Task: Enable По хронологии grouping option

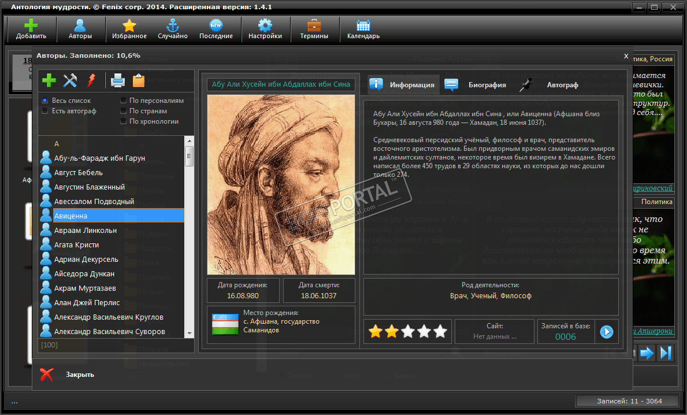Action: (124, 121)
